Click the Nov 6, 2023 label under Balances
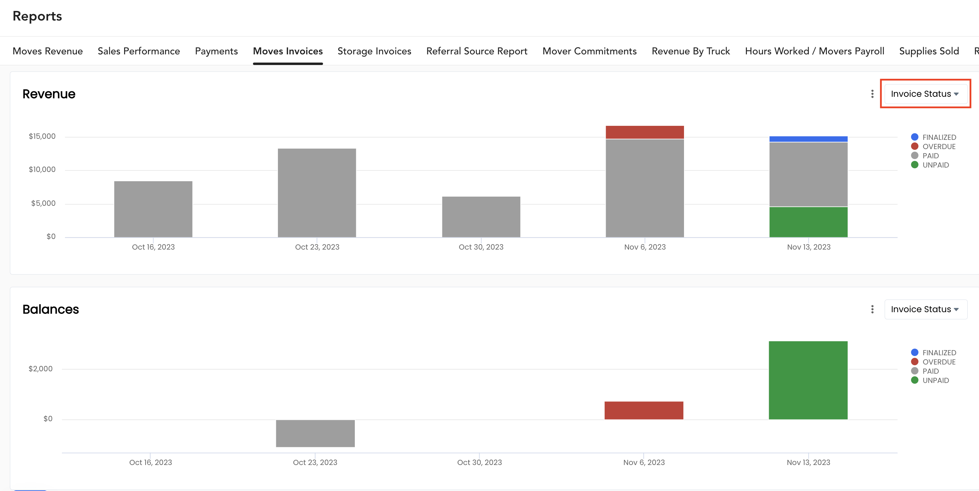 tap(644, 463)
